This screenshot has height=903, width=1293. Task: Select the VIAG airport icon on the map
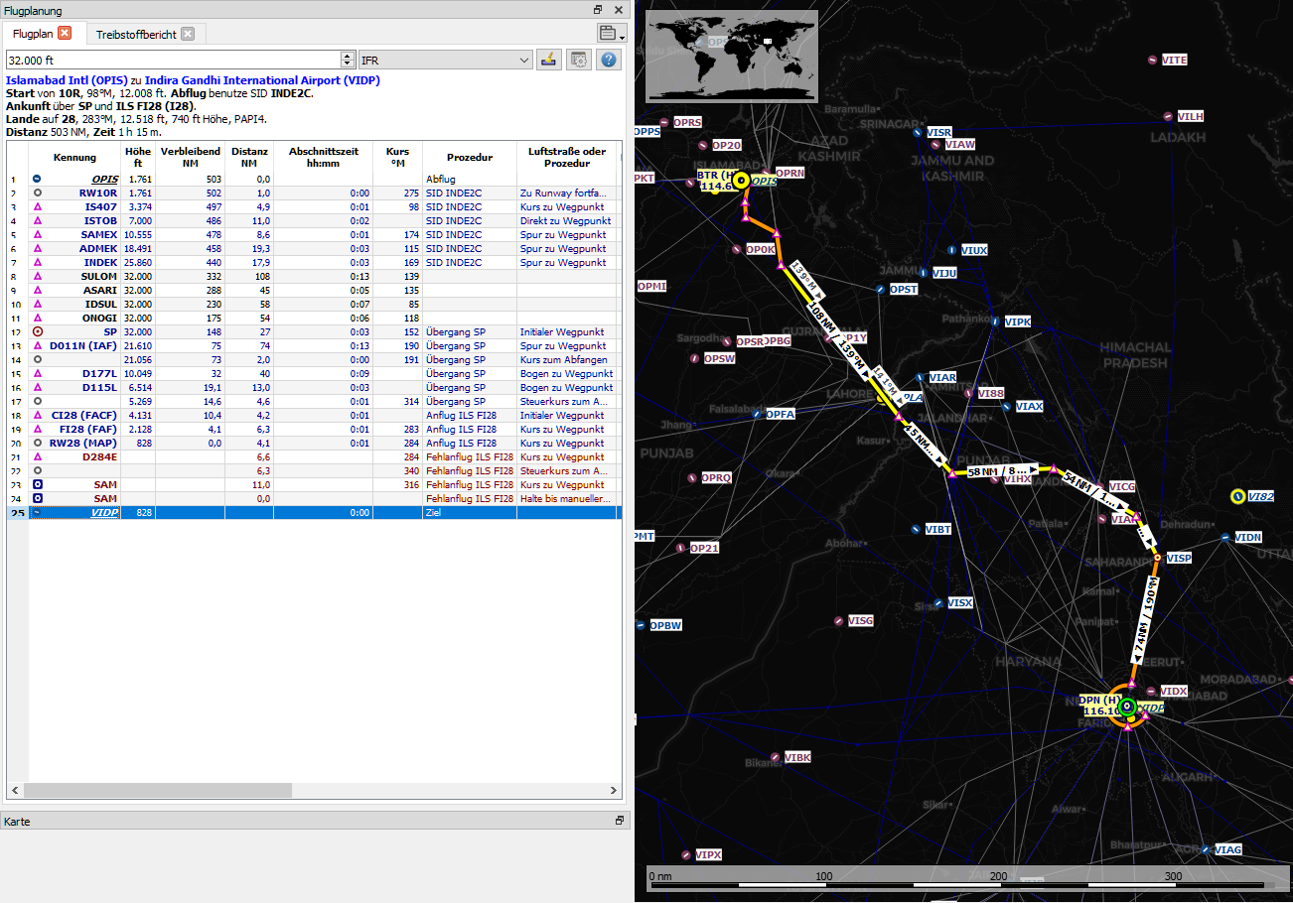[x=1206, y=849]
